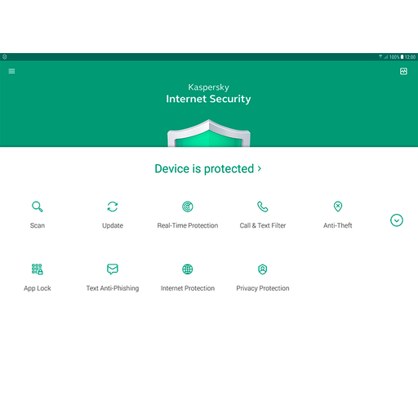Open the hamburger menu

click(x=11, y=71)
